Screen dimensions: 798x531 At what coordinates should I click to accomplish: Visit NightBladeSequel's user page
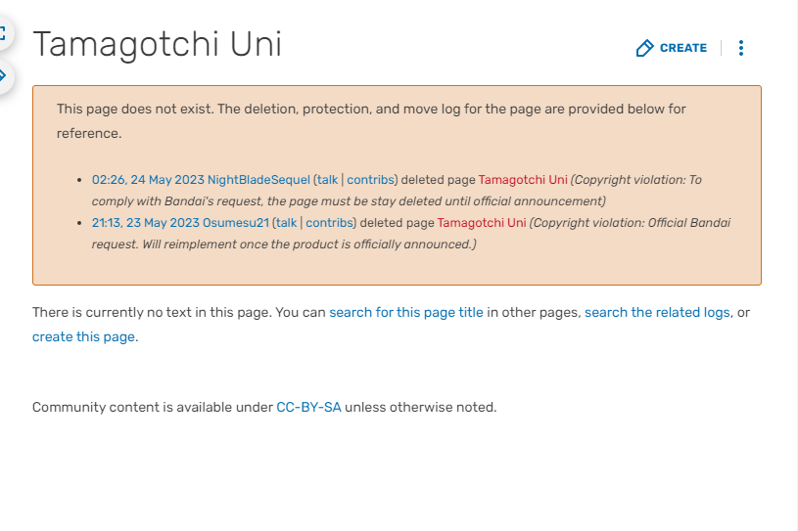[258, 180]
